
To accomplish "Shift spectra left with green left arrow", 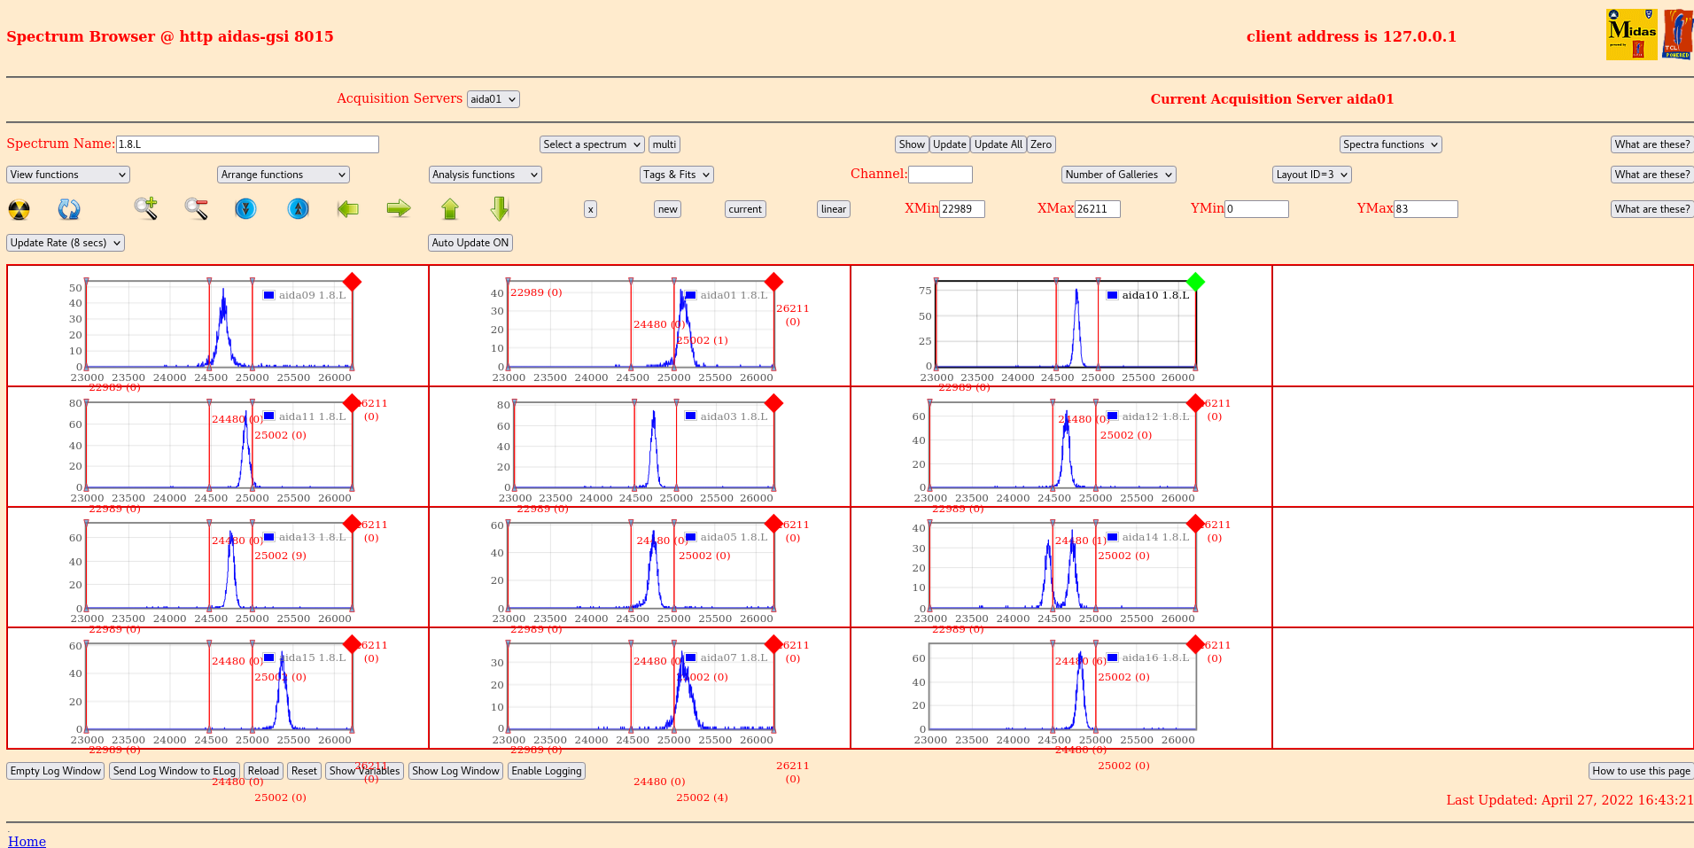I will [348, 209].
